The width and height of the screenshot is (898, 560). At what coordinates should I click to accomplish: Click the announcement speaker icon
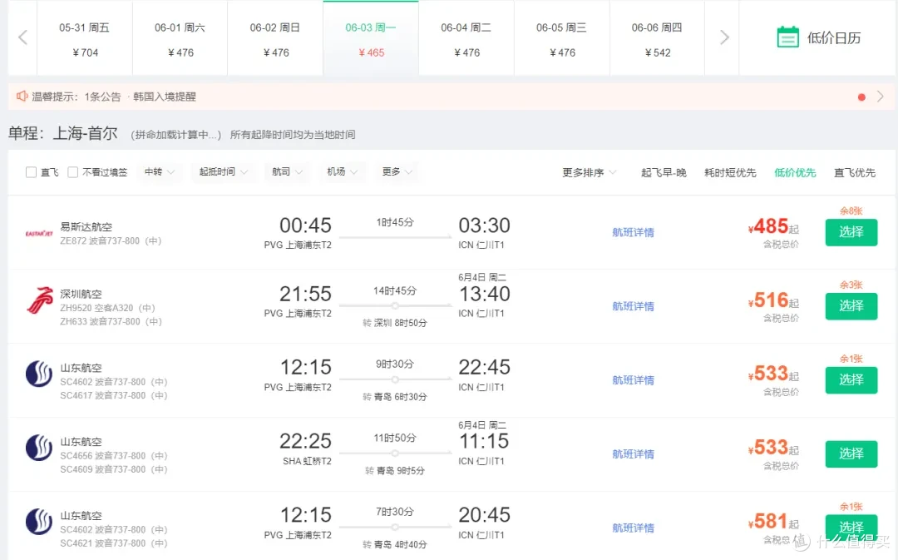click(x=22, y=96)
